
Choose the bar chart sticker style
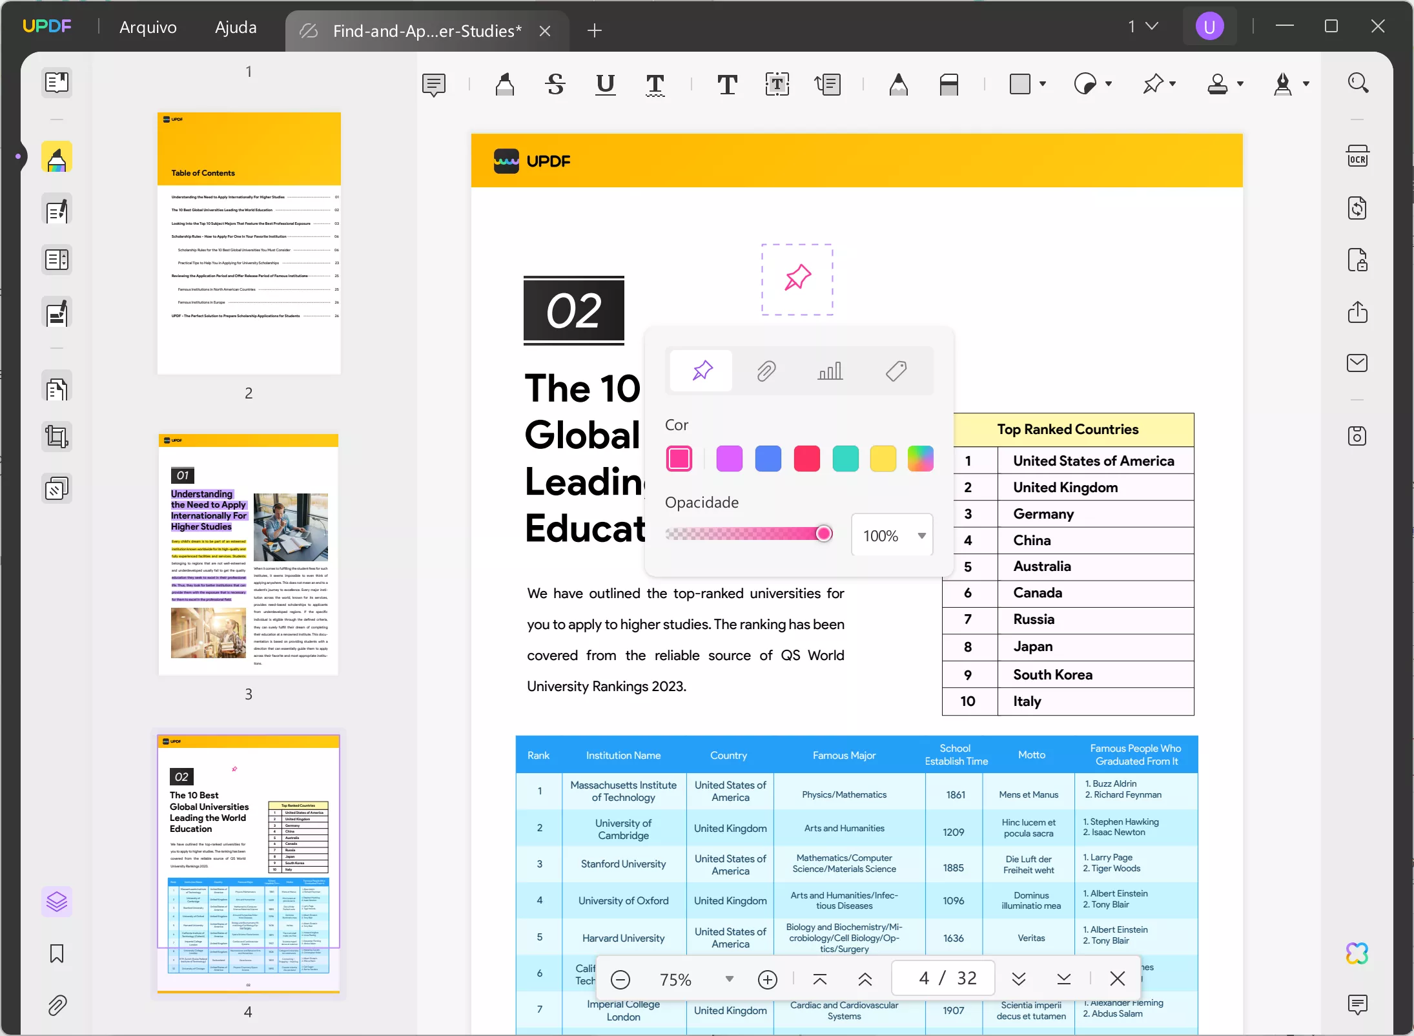click(830, 371)
